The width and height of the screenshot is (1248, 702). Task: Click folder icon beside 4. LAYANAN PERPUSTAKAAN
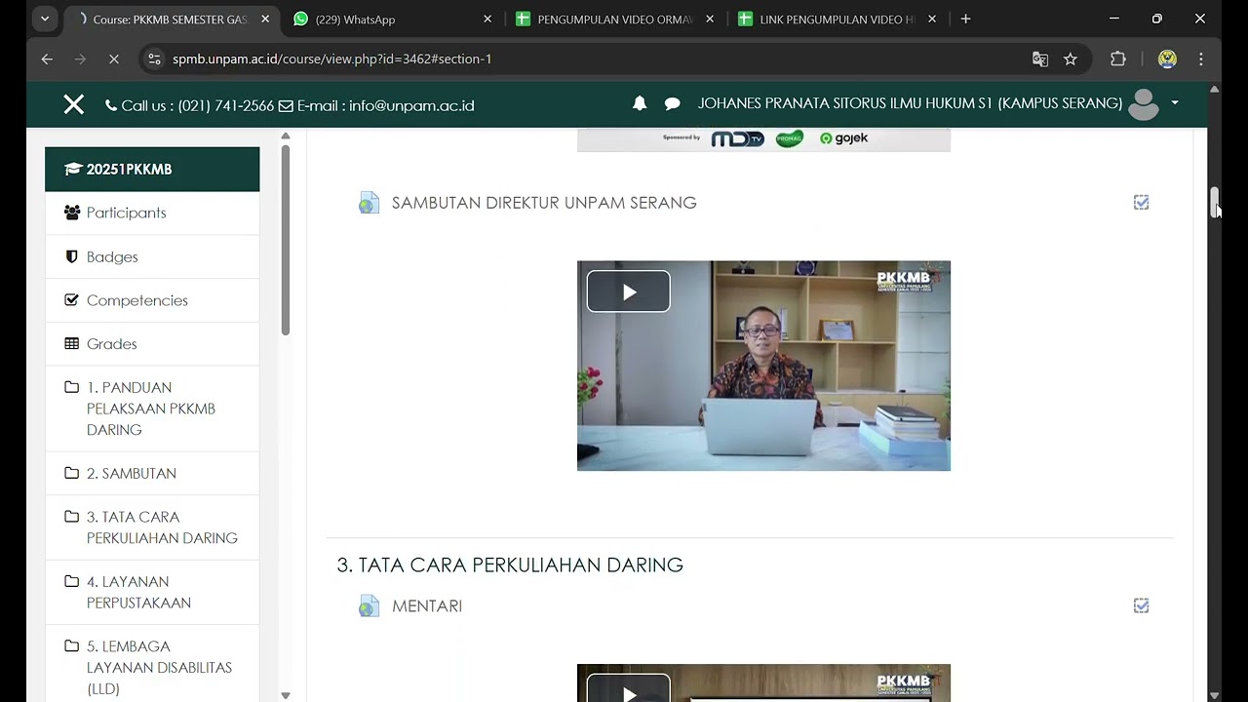(72, 581)
